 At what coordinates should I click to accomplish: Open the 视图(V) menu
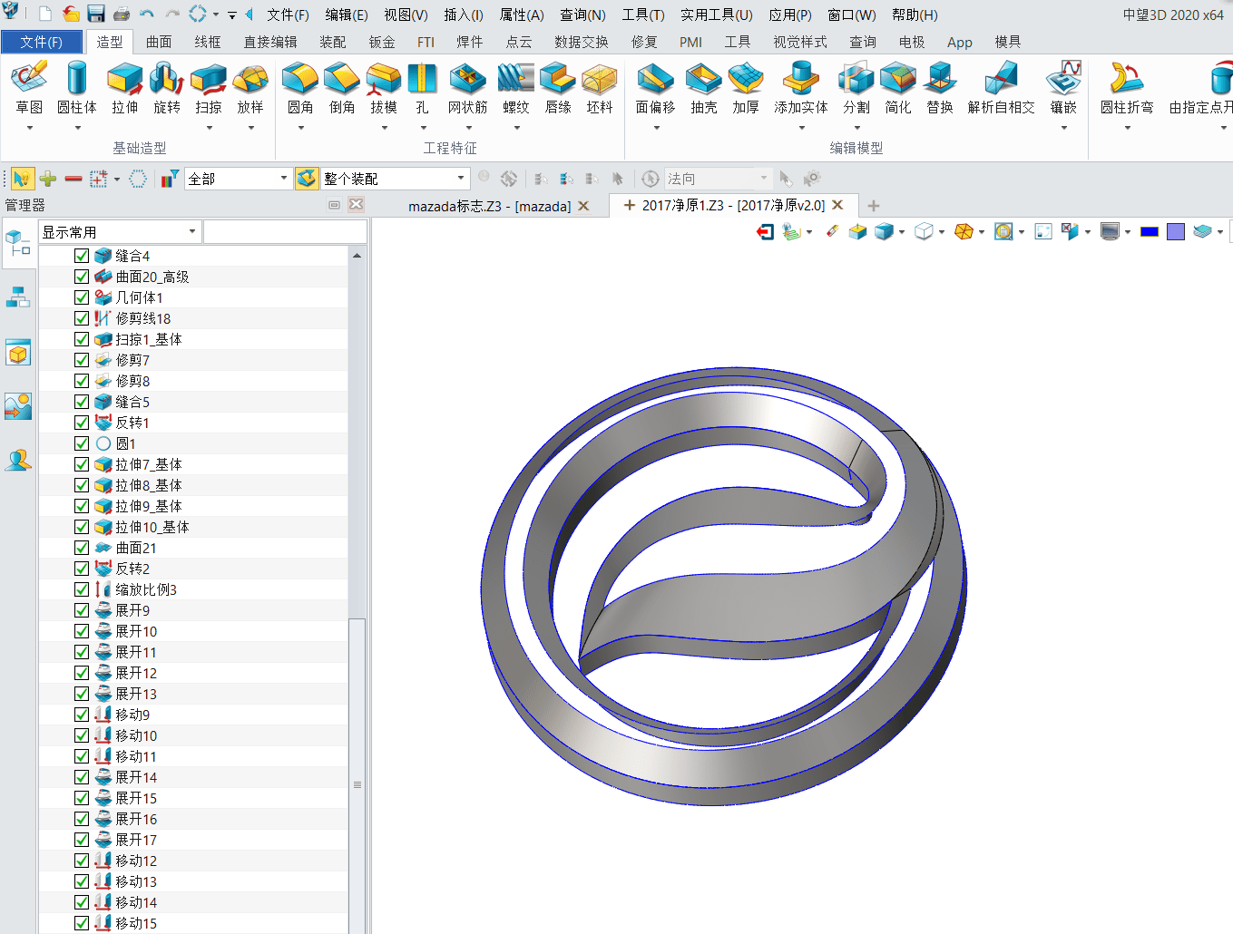tap(406, 15)
